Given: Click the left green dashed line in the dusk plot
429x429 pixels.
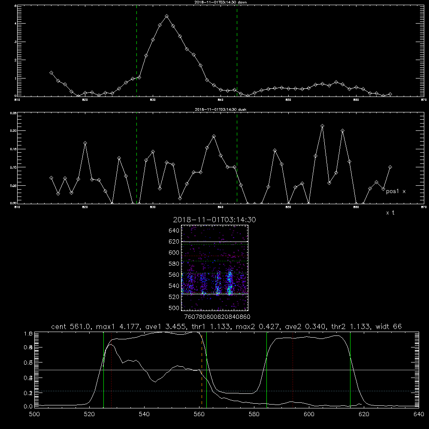Looking at the screenshot, I should coord(136,158).
